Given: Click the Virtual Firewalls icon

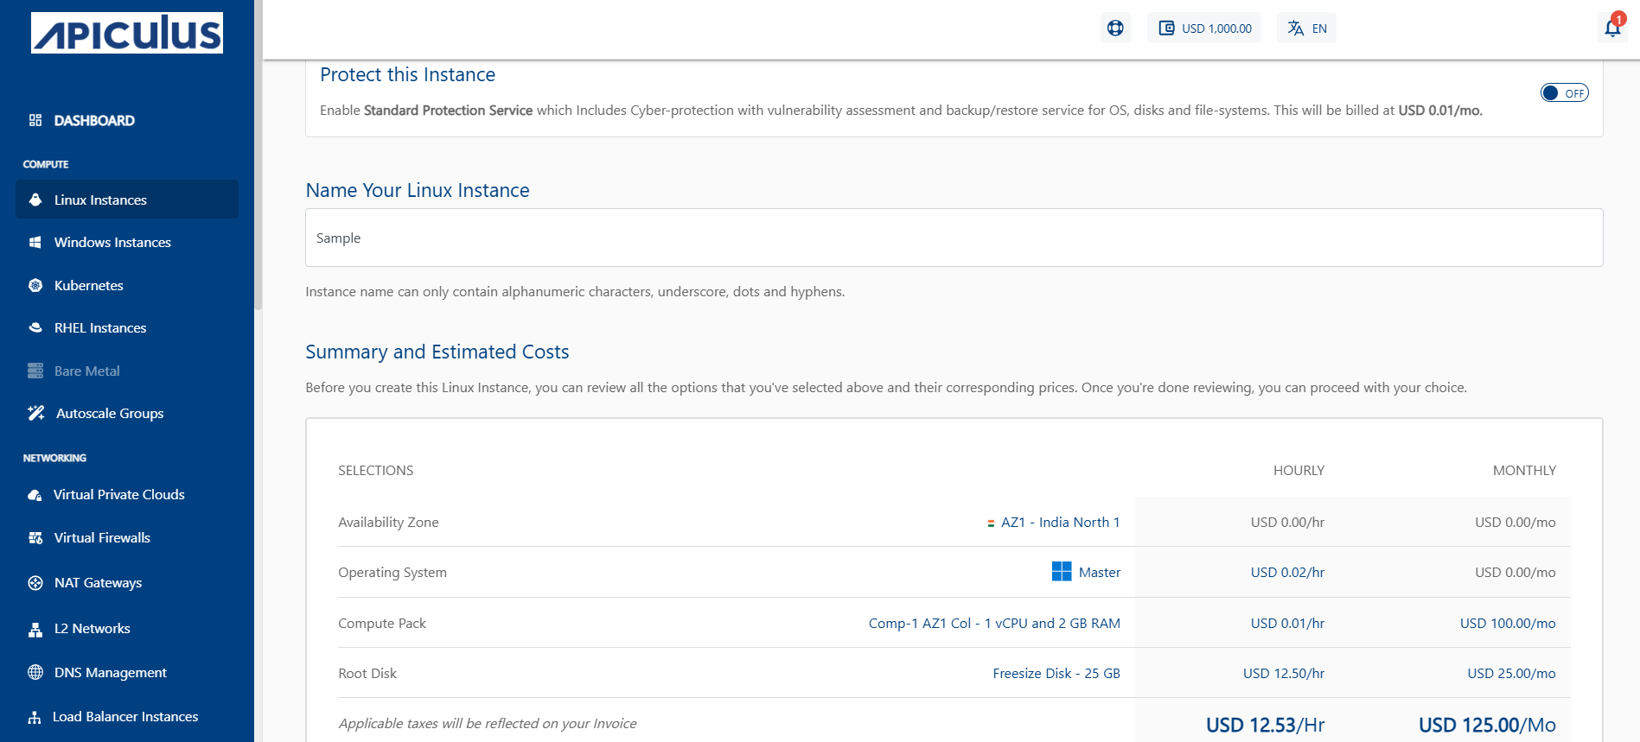Looking at the screenshot, I should pyautogui.click(x=35, y=537).
